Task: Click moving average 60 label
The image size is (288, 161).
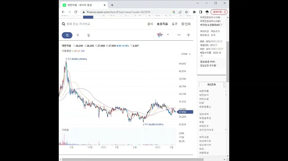Action: coord(79,51)
